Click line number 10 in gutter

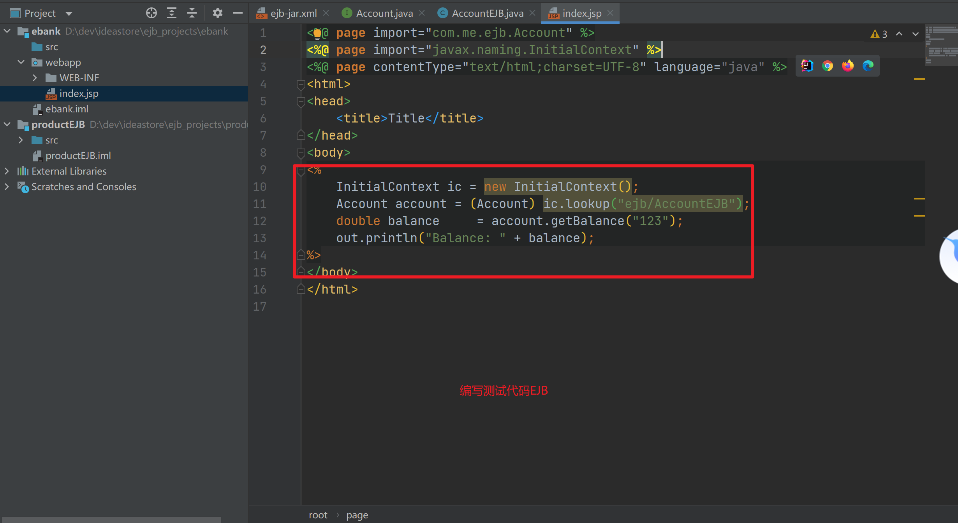pyautogui.click(x=260, y=187)
